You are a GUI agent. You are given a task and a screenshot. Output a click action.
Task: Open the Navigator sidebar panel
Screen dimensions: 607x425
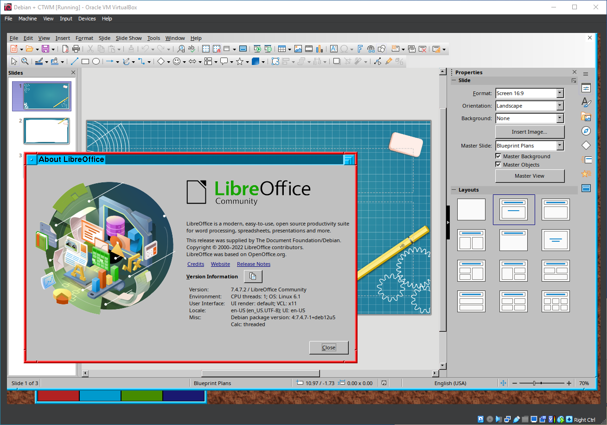click(x=586, y=131)
